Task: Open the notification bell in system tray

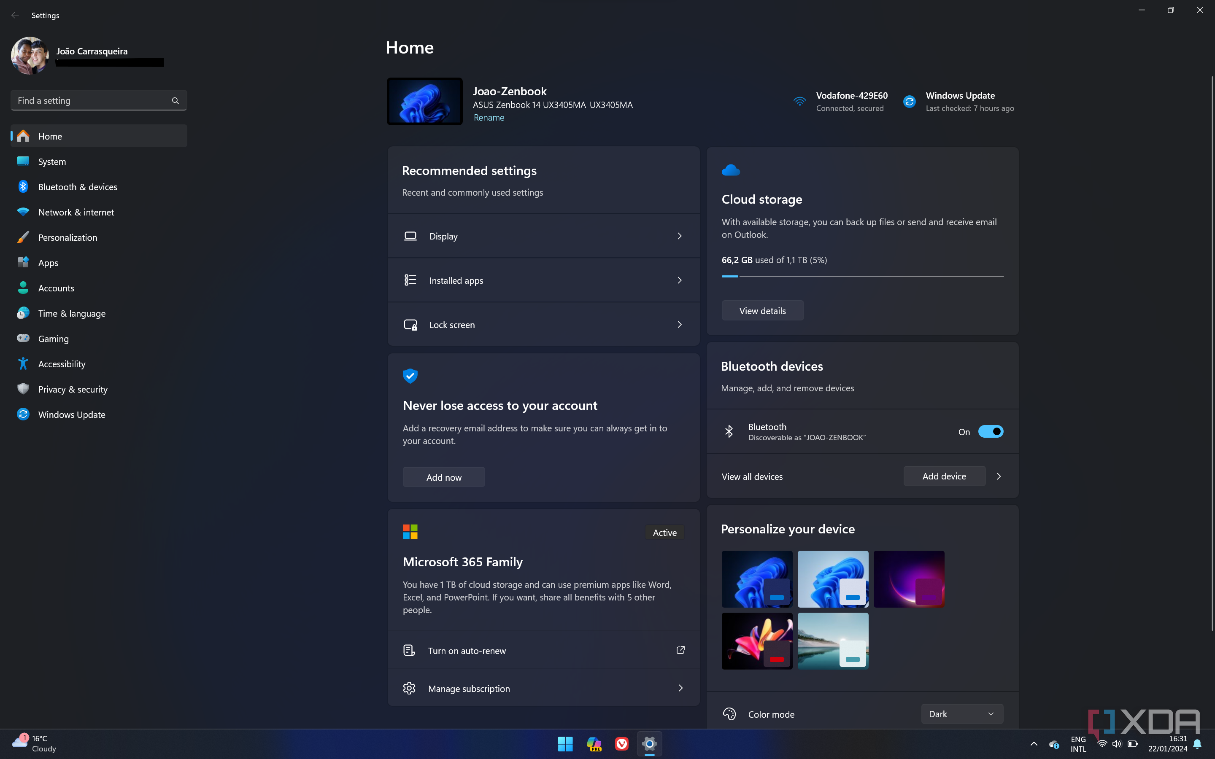Action: [1197, 744]
